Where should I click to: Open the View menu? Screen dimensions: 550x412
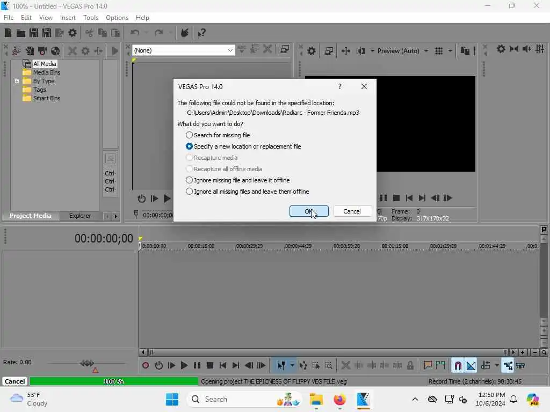(46, 18)
